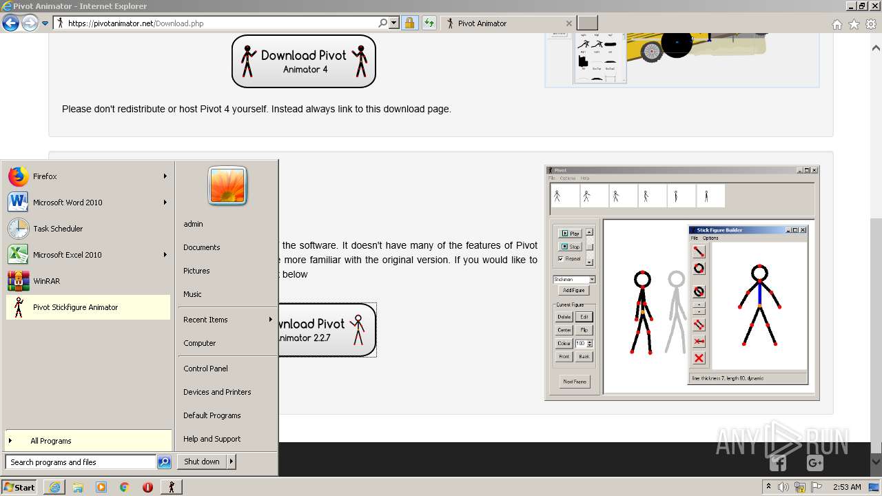The image size is (882, 496).
Task: Click the page vertical scrollbar thumb
Action: click(x=876, y=338)
